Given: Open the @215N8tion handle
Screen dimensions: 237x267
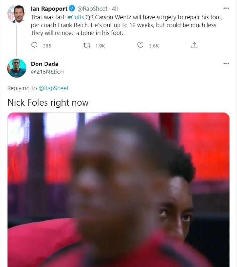Looking at the screenshot, I should pos(47,72).
